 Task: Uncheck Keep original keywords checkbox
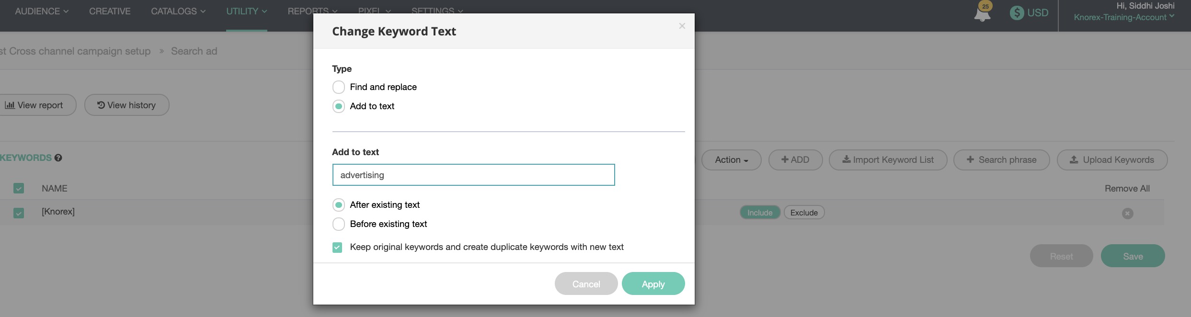pyautogui.click(x=337, y=248)
